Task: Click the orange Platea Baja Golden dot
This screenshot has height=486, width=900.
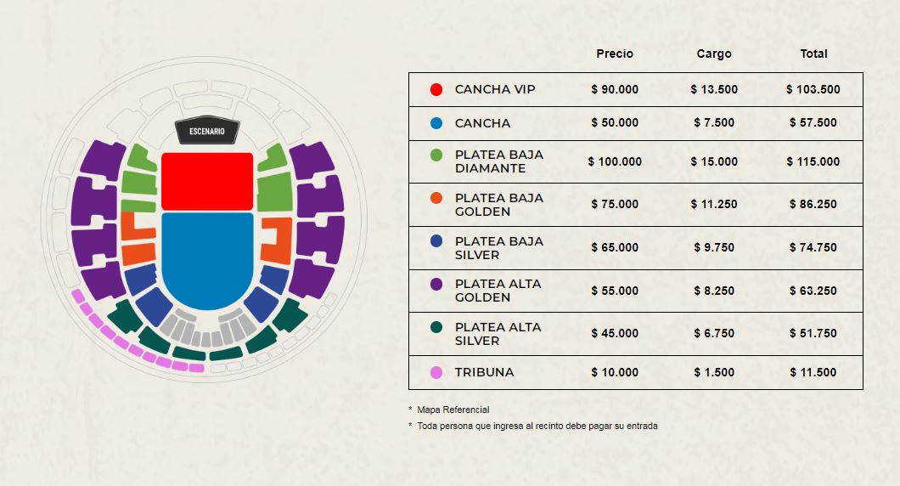Action: [x=436, y=198]
